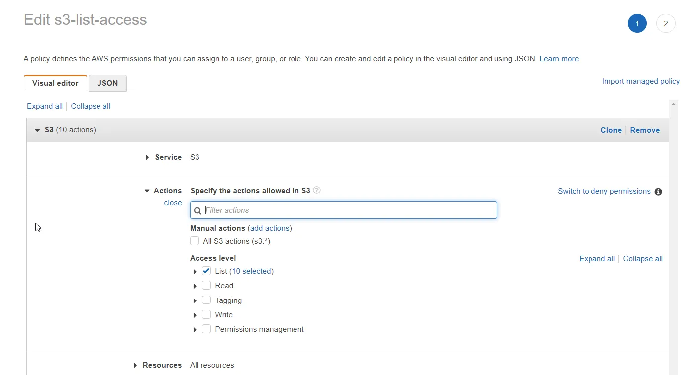Remove the S3 permission block
Viewport: 689px width, 375px height.
645,130
